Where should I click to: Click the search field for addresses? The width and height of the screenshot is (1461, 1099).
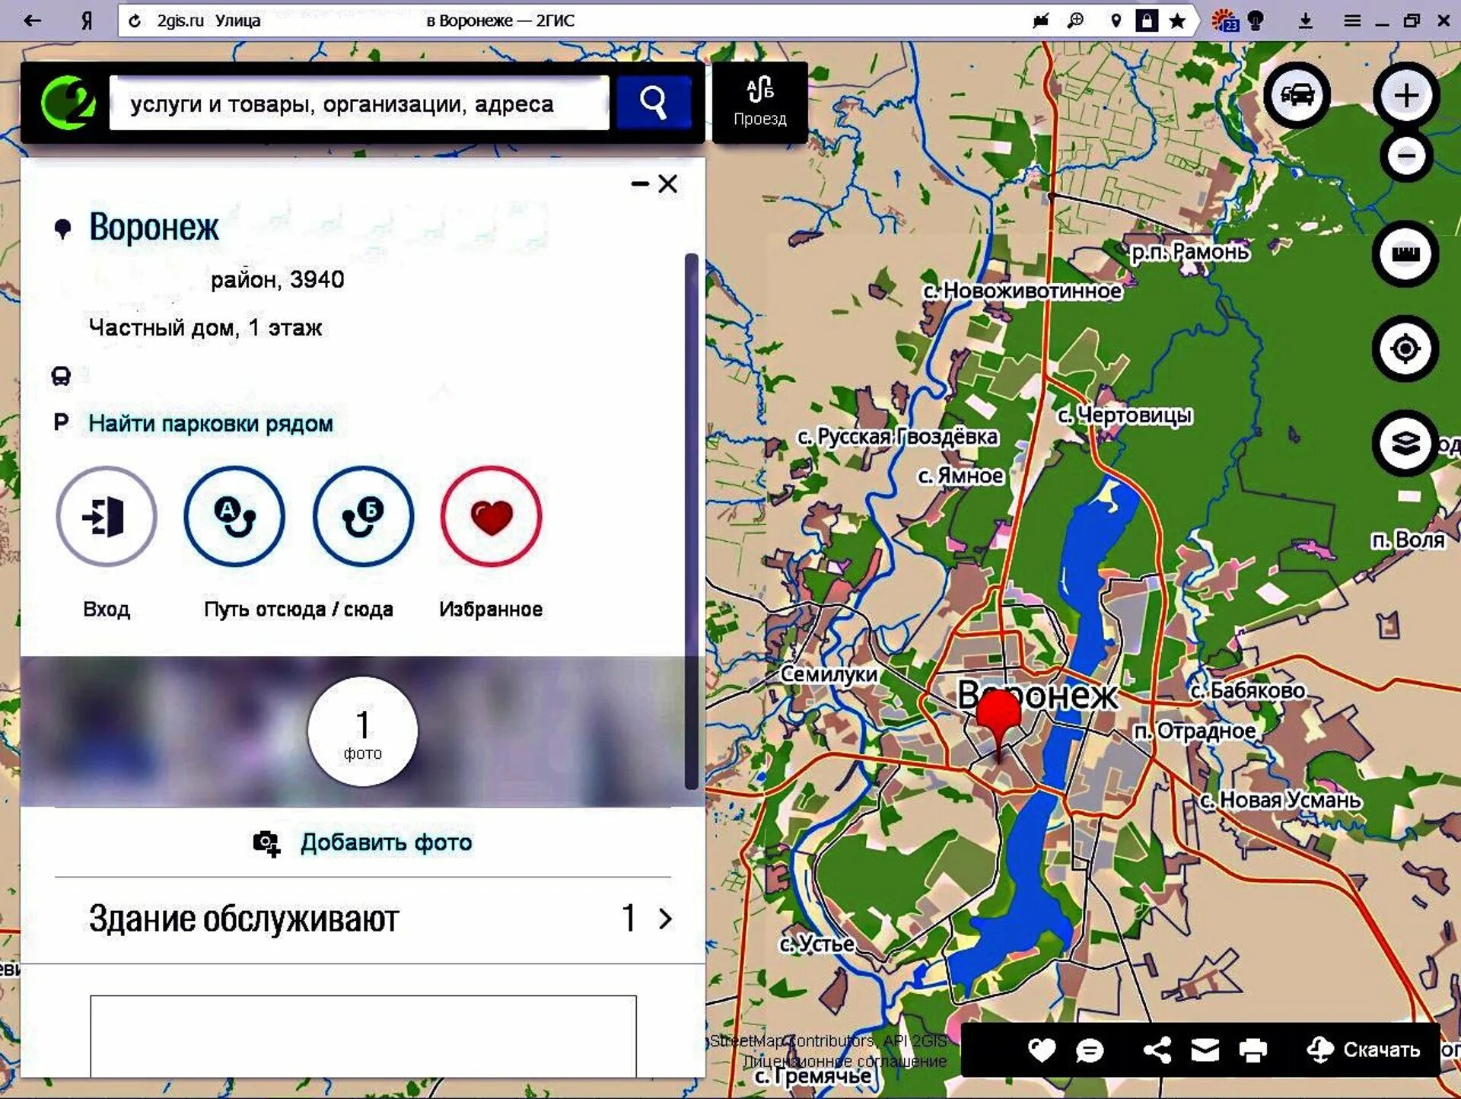358,104
